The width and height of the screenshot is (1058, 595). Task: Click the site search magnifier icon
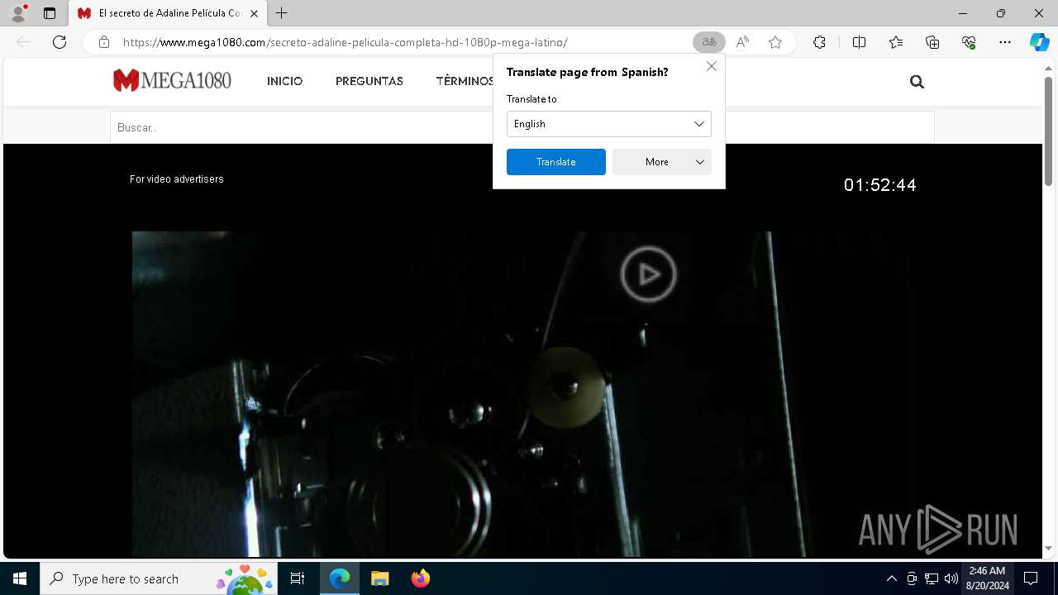tap(917, 82)
